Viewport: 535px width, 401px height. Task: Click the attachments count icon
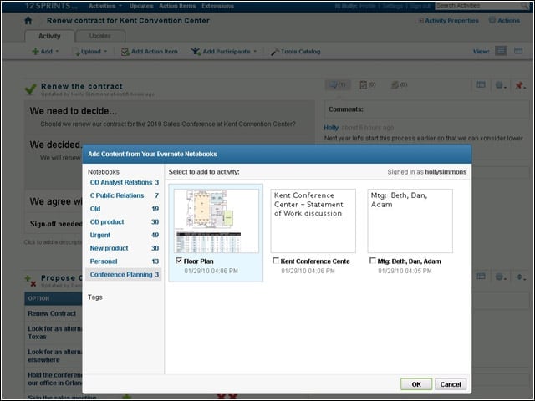[399, 84]
